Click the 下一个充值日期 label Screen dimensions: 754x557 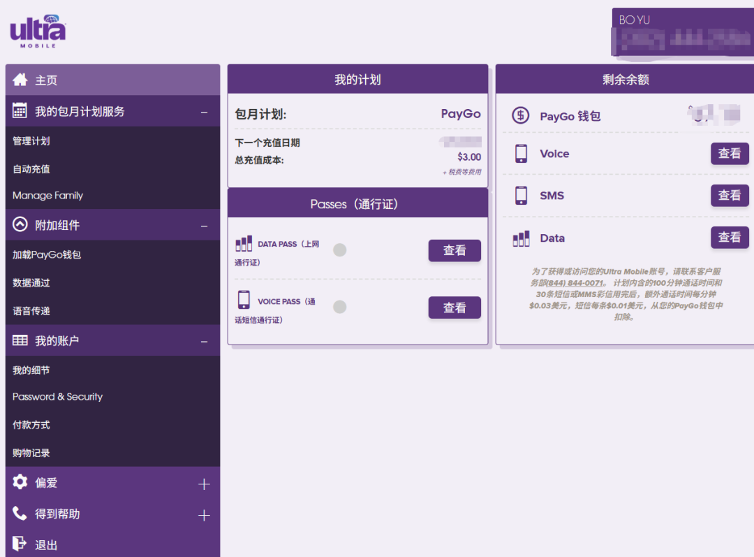coord(267,143)
